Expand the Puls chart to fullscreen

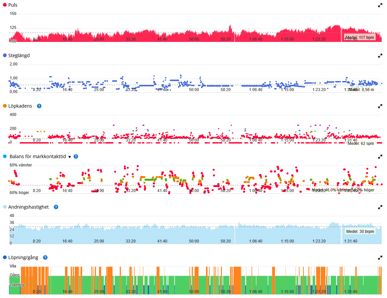pos(380,5)
